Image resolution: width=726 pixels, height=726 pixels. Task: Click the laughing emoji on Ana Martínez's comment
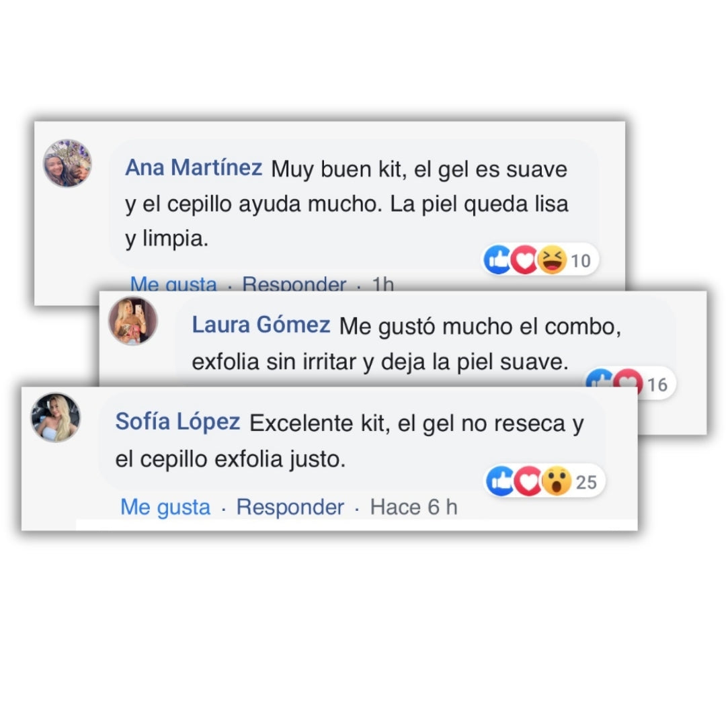tap(553, 259)
